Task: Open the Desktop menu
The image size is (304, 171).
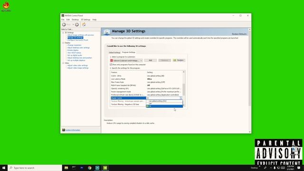Action: 75,20
